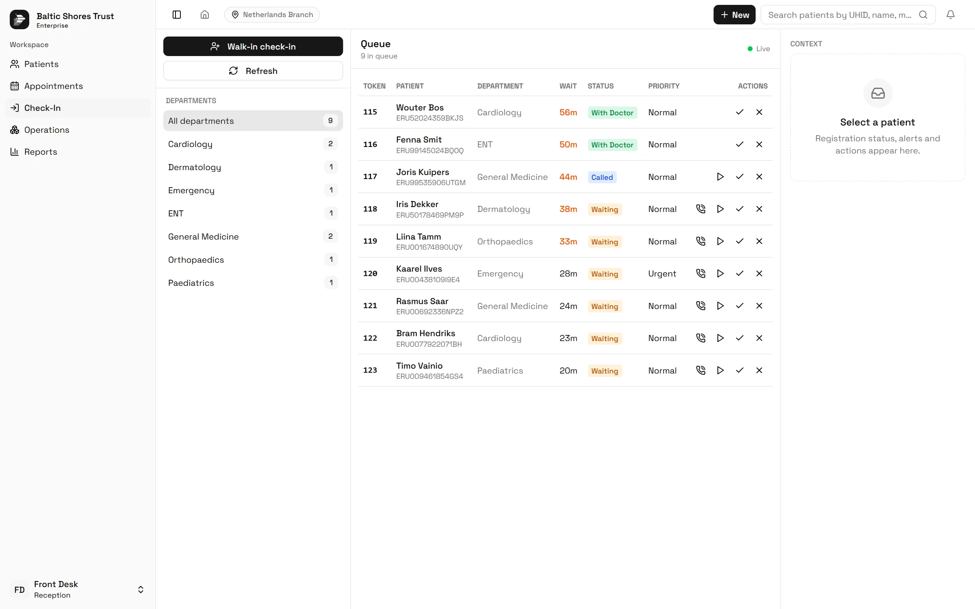Call patient Iris Dekker with phone icon
The height and width of the screenshot is (609, 975).
pyautogui.click(x=701, y=209)
